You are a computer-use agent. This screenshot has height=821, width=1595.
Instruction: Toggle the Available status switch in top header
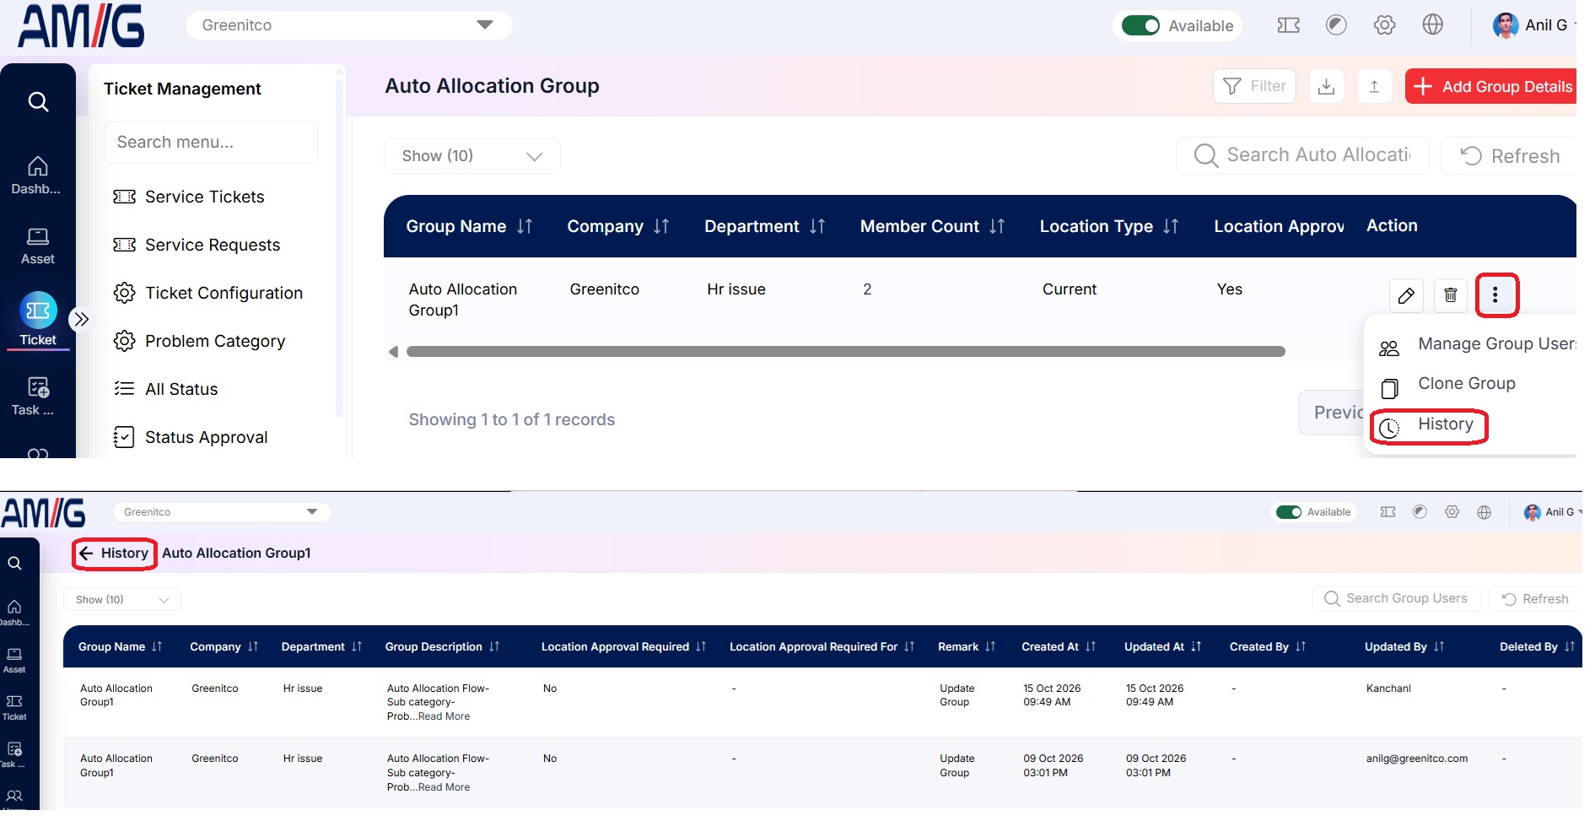tap(1140, 25)
